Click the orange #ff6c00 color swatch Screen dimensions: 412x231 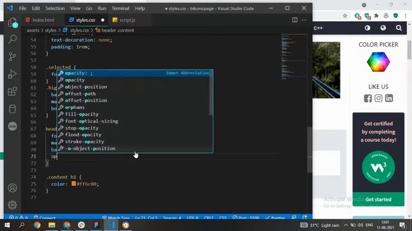pyautogui.click(x=73, y=184)
